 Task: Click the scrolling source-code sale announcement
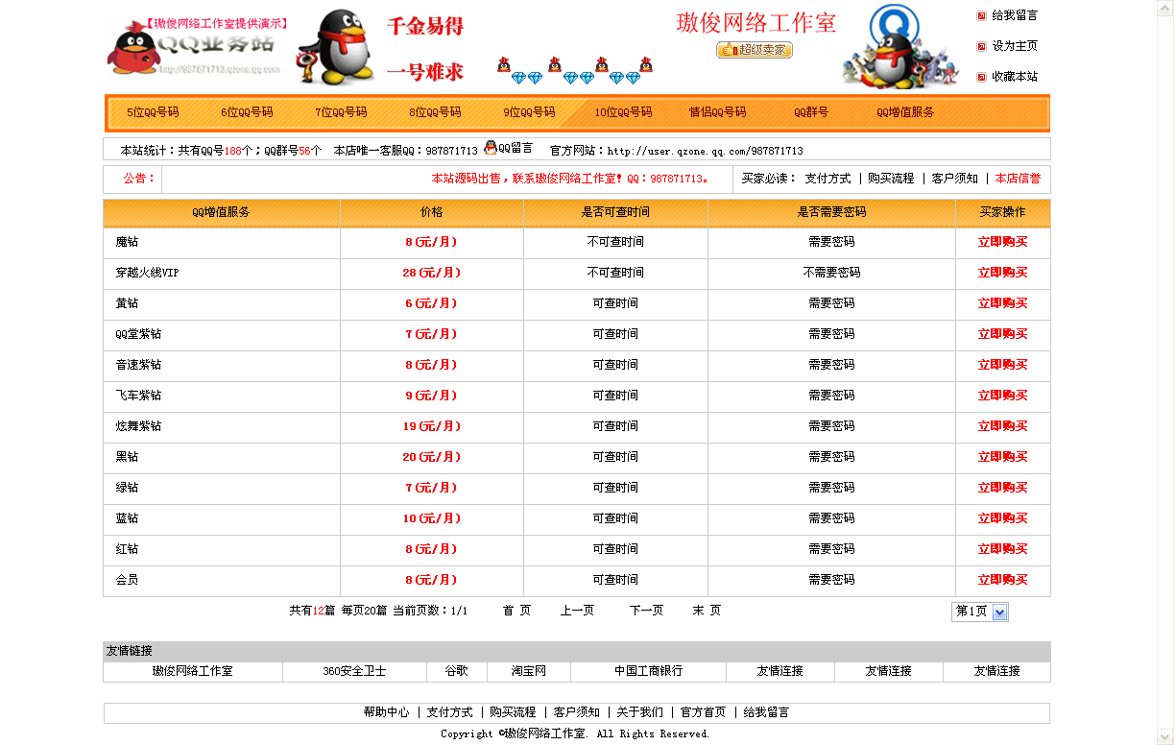[570, 179]
